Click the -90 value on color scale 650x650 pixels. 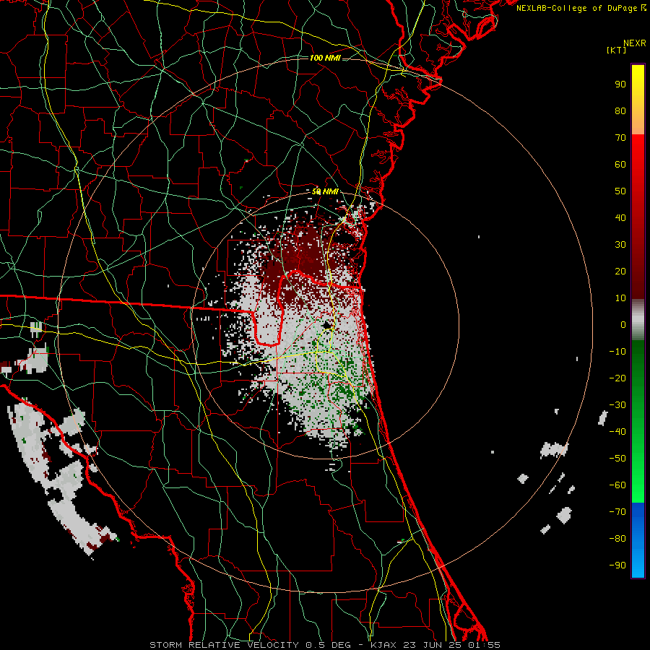coord(617,565)
